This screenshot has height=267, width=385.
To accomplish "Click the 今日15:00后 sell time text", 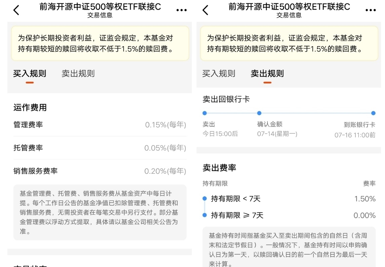I will 220,134.
